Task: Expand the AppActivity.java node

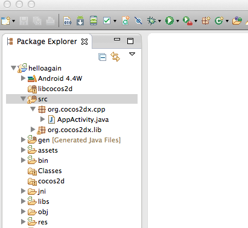Action: tap(42, 119)
